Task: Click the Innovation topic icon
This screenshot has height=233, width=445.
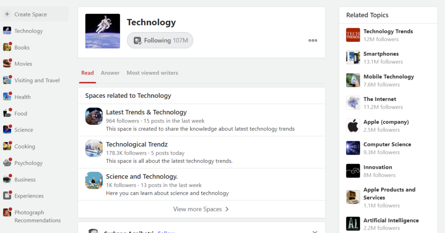Action: (353, 171)
